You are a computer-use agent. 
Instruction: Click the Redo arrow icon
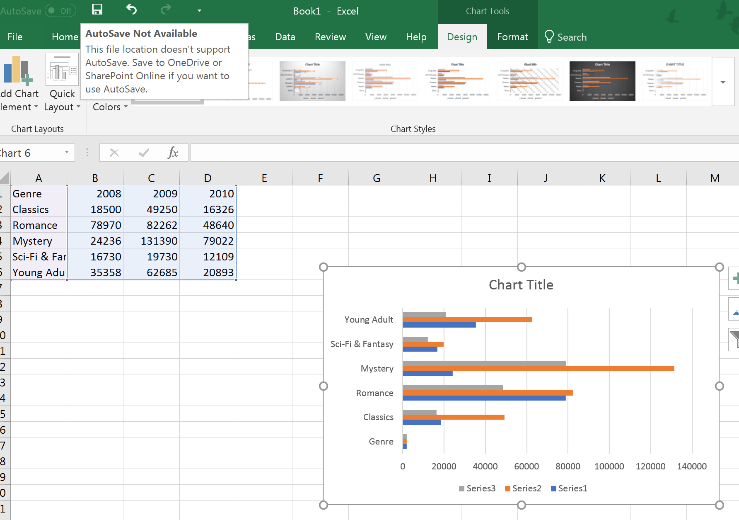click(166, 10)
